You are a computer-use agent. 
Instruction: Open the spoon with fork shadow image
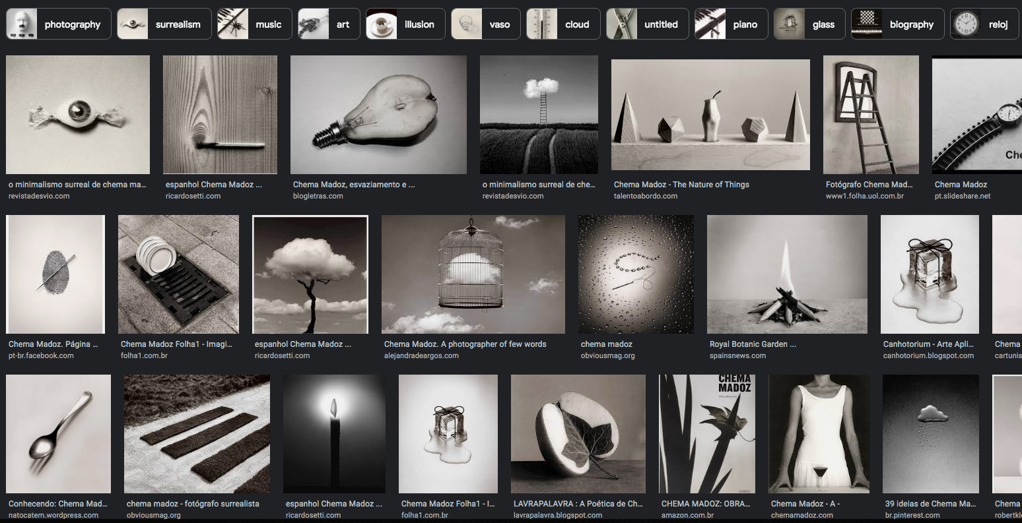58,434
